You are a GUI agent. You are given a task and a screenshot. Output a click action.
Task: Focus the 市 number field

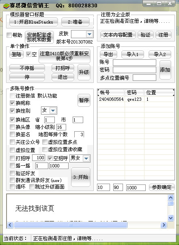click(78, 120)
